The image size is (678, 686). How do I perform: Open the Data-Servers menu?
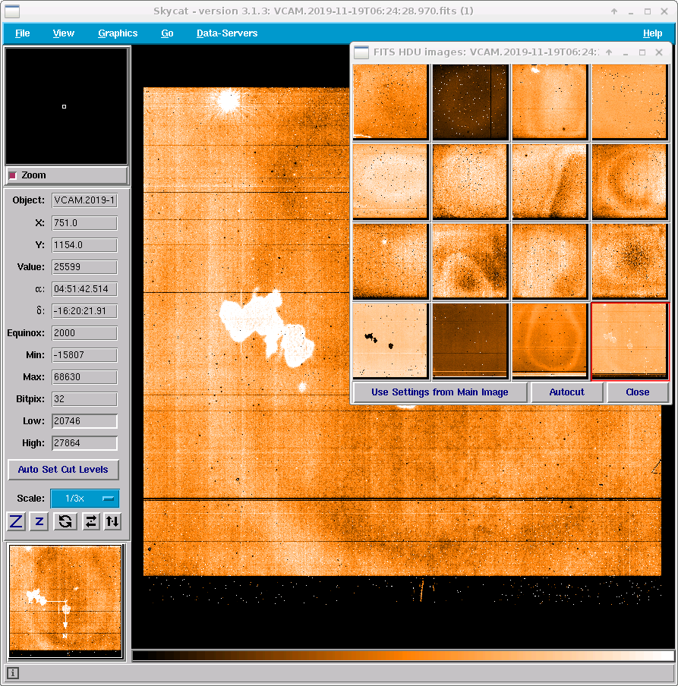pos(226,33)
